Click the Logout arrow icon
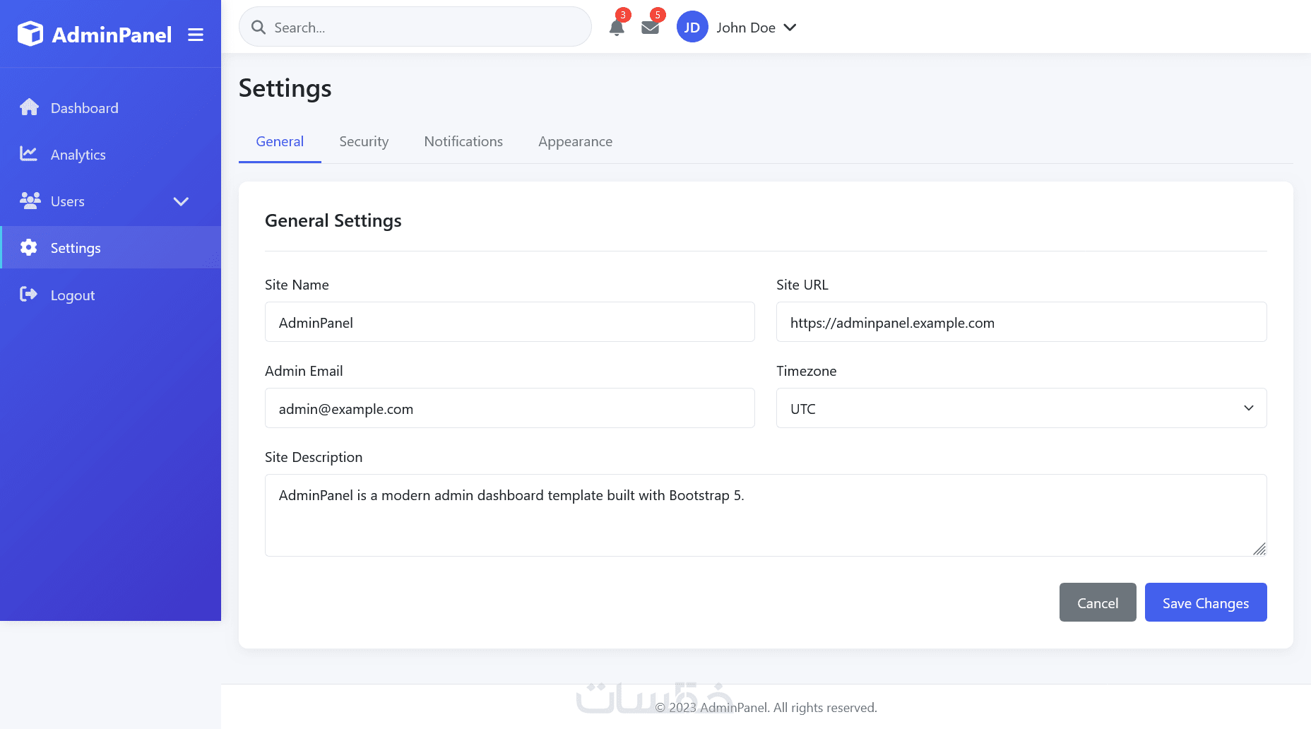1311x729 pixels. click(29, 295)
